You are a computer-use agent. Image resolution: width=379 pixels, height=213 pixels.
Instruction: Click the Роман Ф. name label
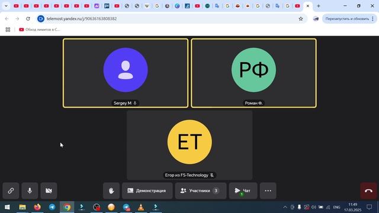tap(253, 103)
